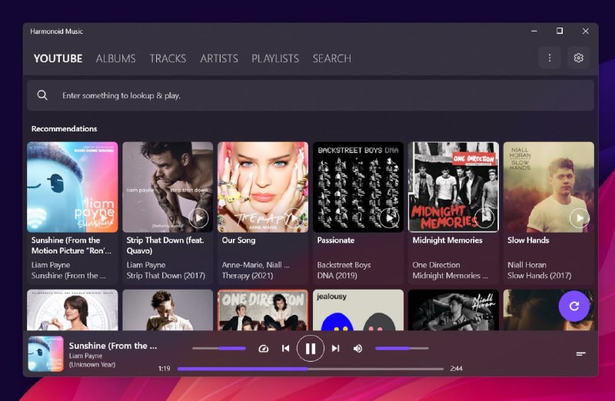
Task: Click the 'One Direction' artist name
Action: pos(436,265)
